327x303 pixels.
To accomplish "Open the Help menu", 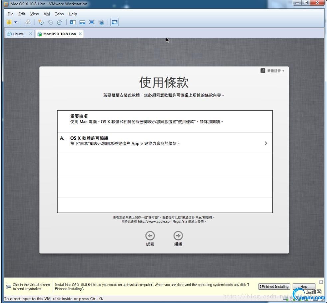I will click(73, 14).
